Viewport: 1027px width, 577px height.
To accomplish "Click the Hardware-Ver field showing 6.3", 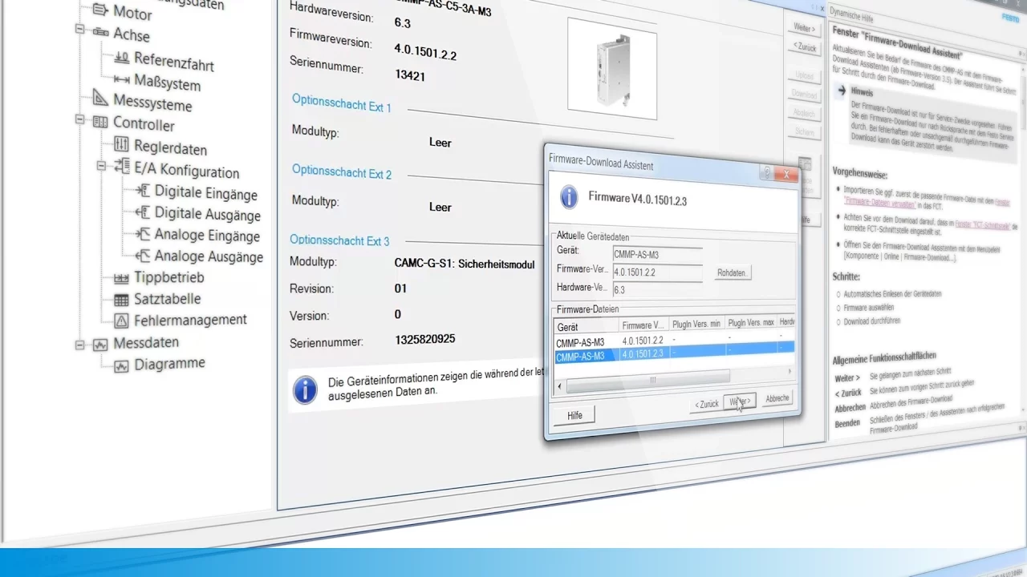I will [657, 289].
